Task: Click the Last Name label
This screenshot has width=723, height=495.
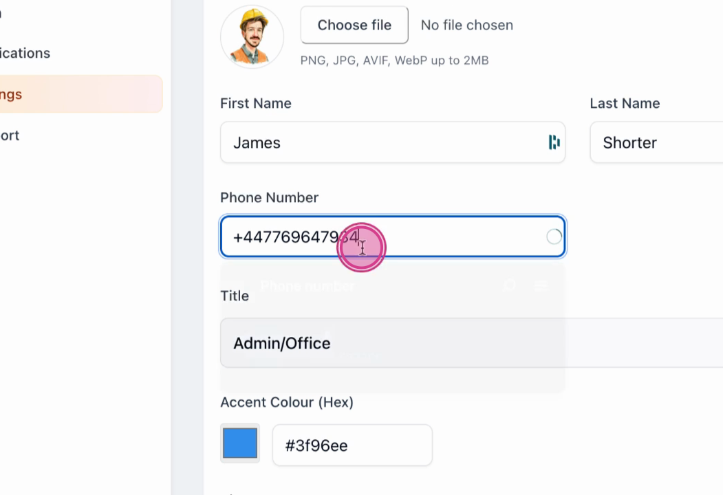Action: point(625,103)
